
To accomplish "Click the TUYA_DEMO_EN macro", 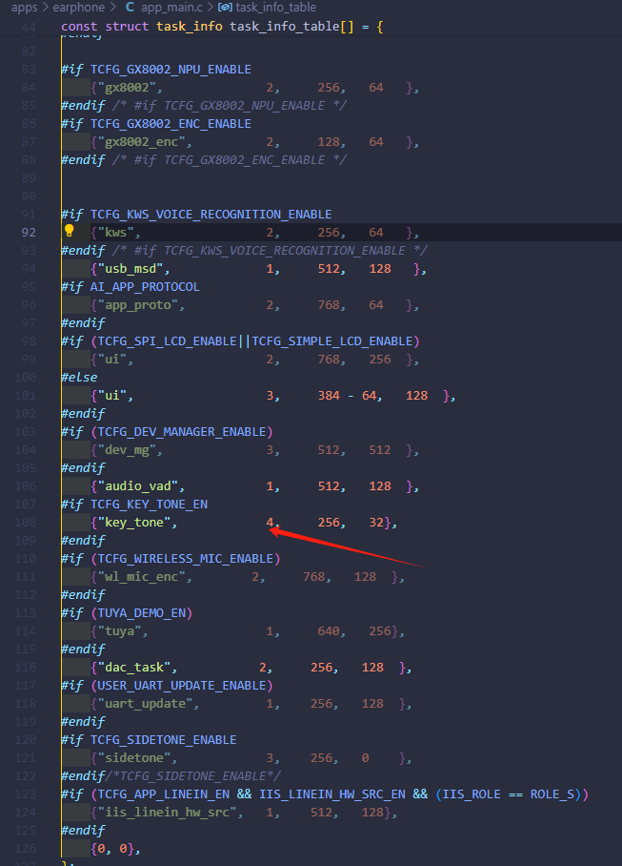I will (x=142, y=612).
